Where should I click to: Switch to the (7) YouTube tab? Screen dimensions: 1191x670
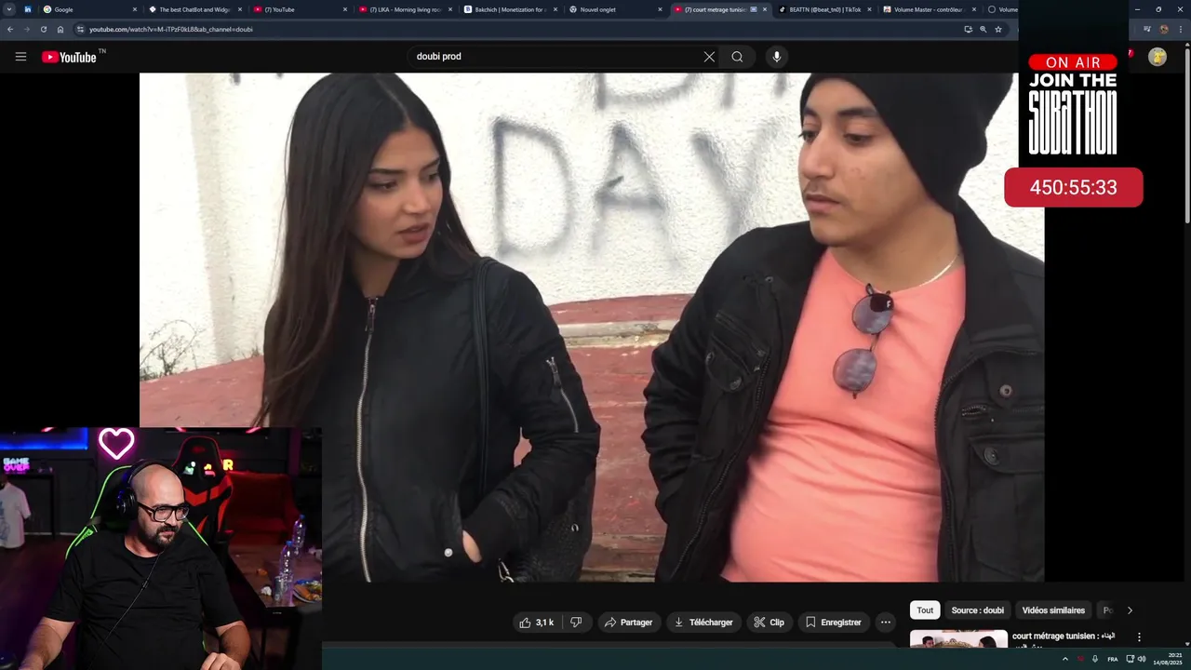[x=300, y=9]
